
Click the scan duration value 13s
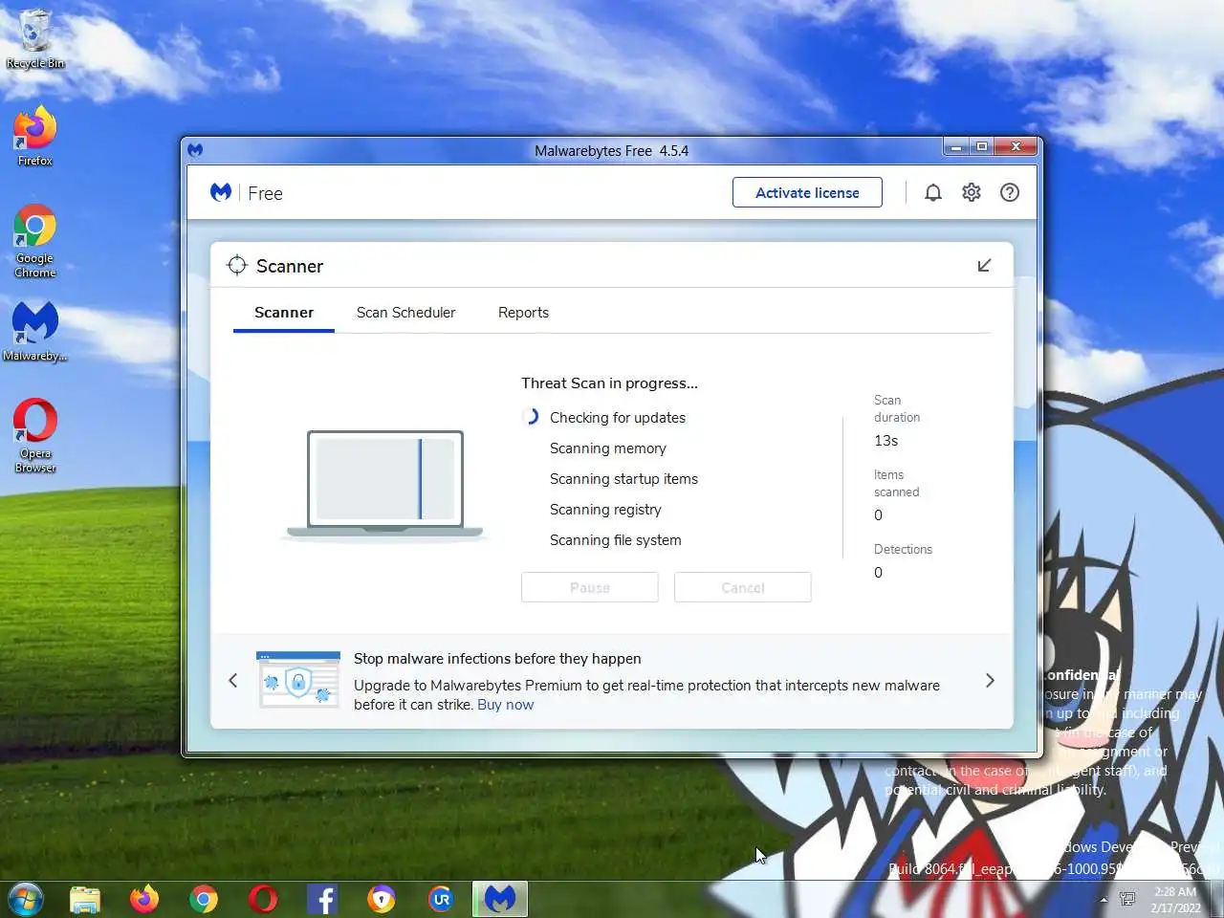(886, 441)
